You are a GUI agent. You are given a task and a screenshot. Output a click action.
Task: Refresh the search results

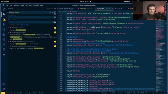(x=47, y=9)
